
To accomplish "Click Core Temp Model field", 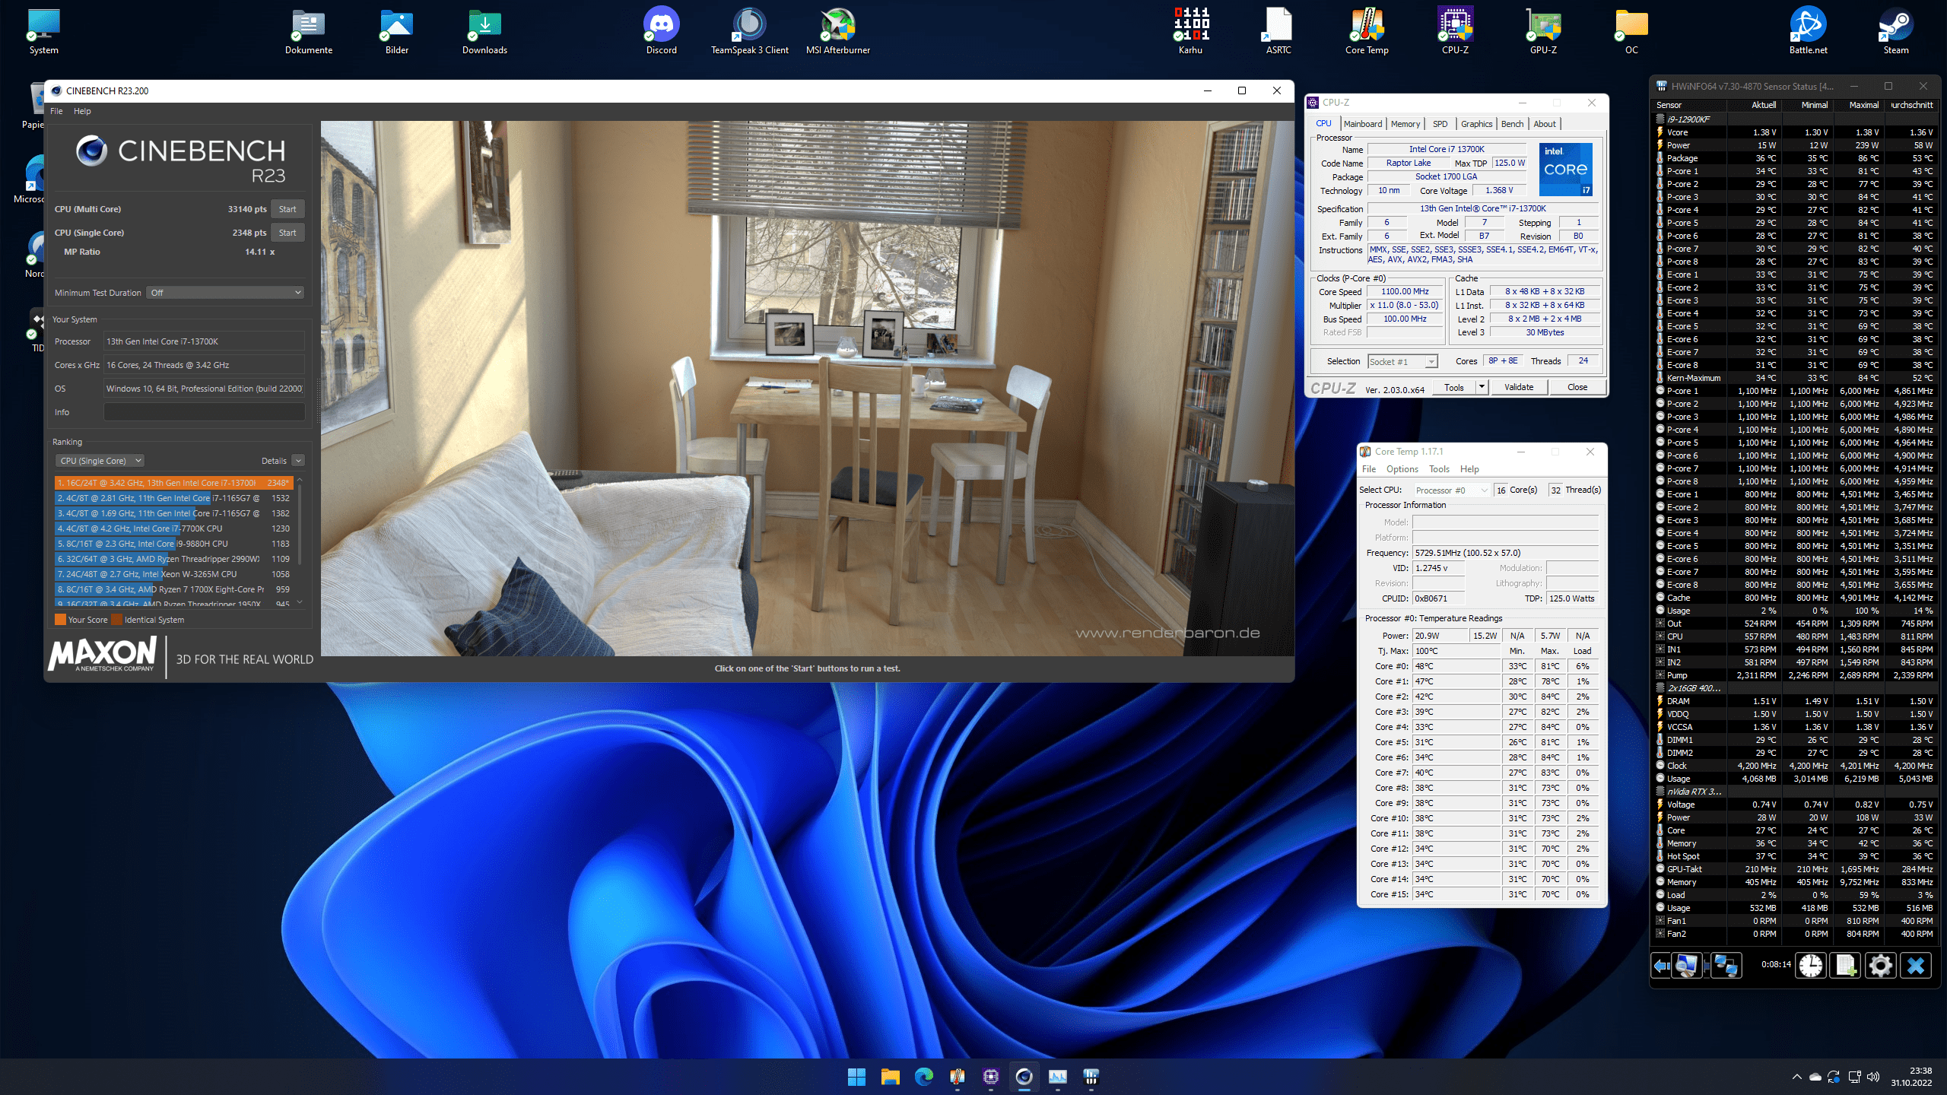I will point(1505,522).
